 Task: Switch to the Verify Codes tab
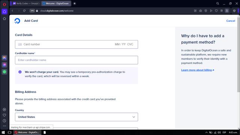[x=26, y=3]
